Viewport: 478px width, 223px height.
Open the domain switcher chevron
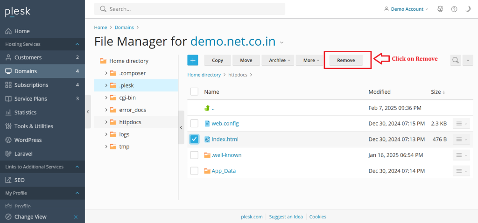pyautogui.click(x=281, y=42)
